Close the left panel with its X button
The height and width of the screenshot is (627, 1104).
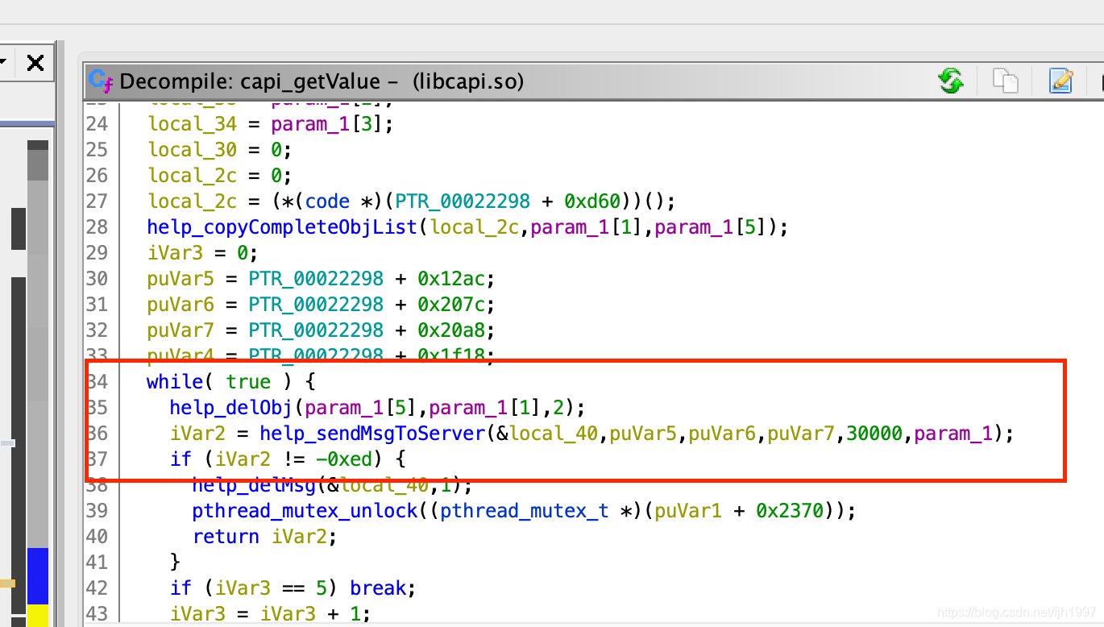click(35, 63)
